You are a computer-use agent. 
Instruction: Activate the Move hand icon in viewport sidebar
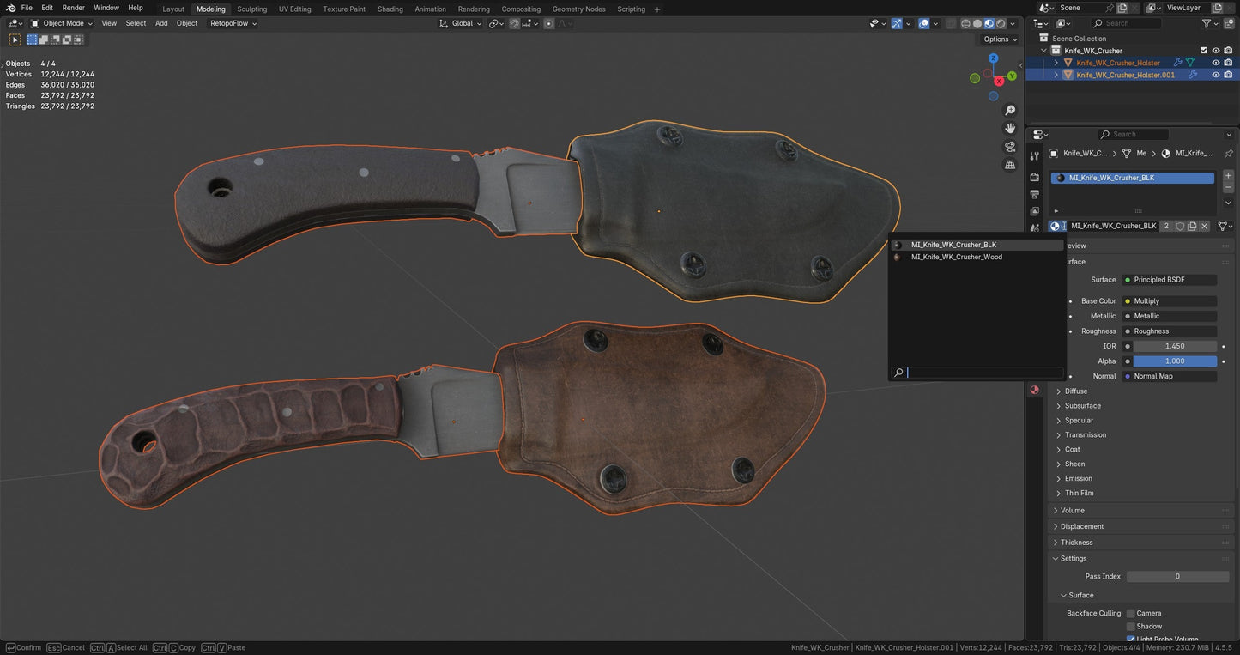click(x=1010, y=127)
